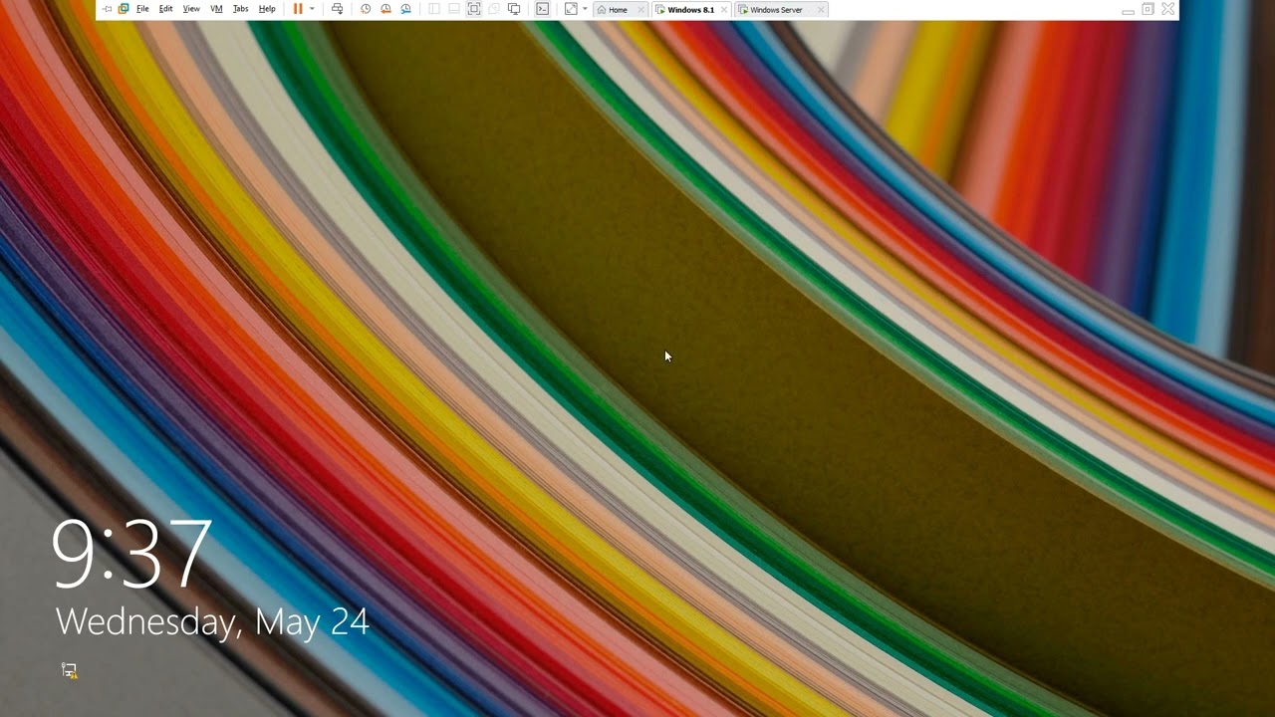This screenshot has width=1275, height=717.
Task: Pause the virtual machine with the orange pause icon
Action: click(x=298, y=9)
